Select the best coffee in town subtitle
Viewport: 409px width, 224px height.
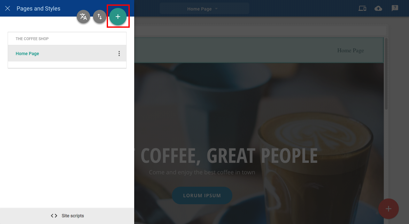[202, 172]
